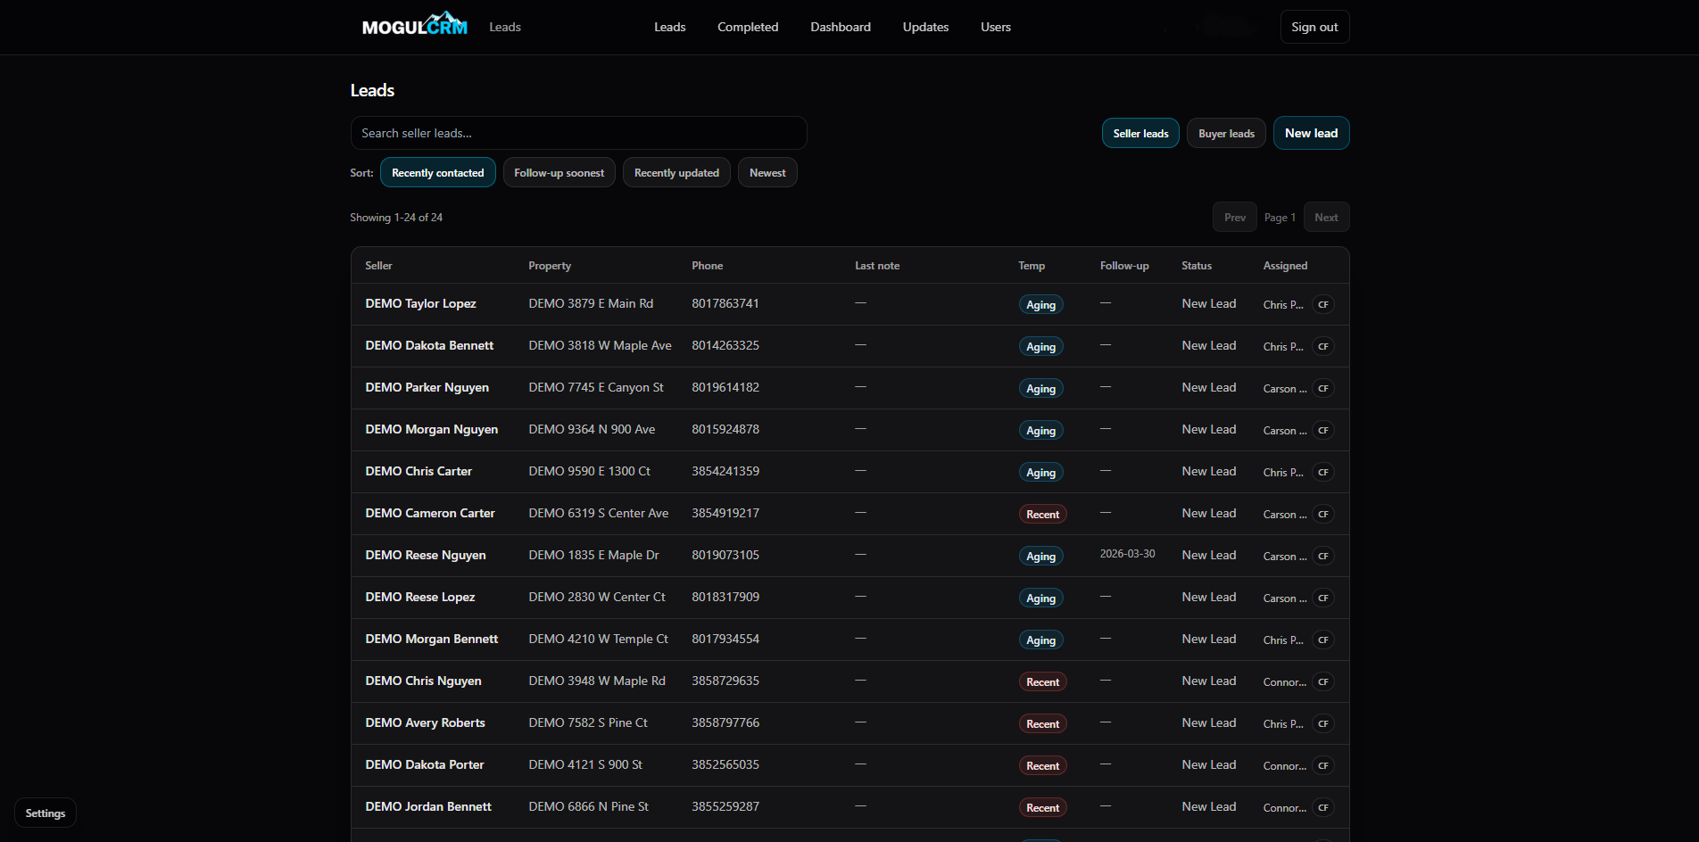Viewport: 1699px width, 842px height.
Task: Open the CF assignee avatar for DEMO Taylor Lopez
Action: pyautogui.click(x=1323, y=304)
